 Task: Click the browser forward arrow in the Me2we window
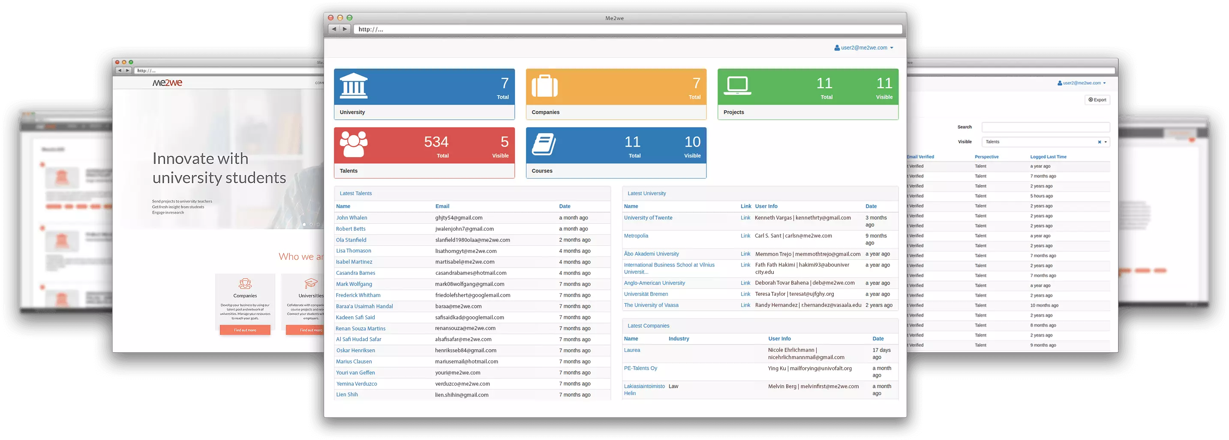345,29
